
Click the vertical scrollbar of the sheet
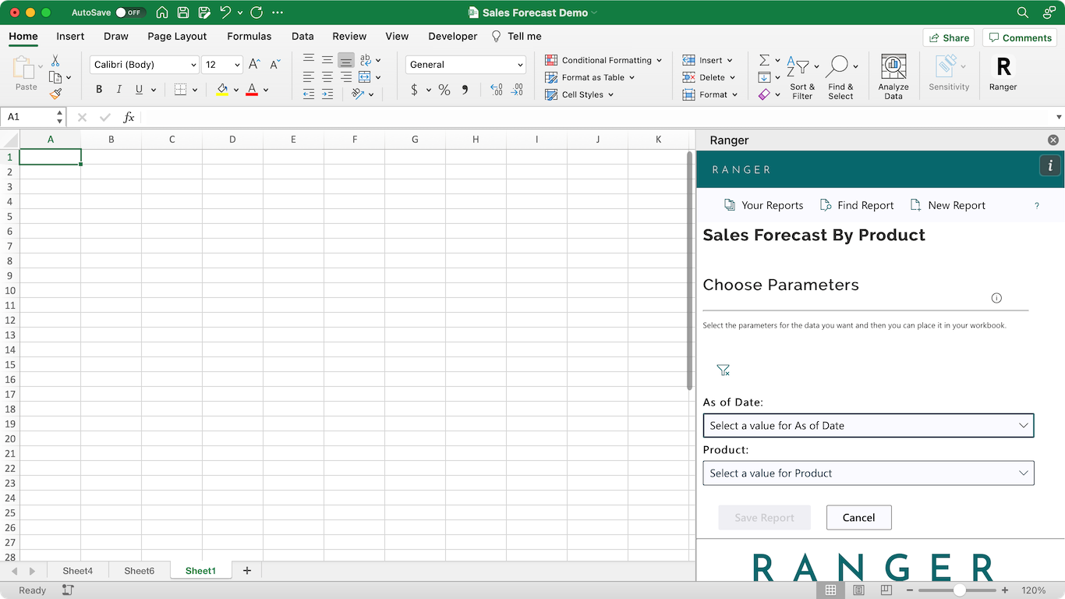coord(689,271)
